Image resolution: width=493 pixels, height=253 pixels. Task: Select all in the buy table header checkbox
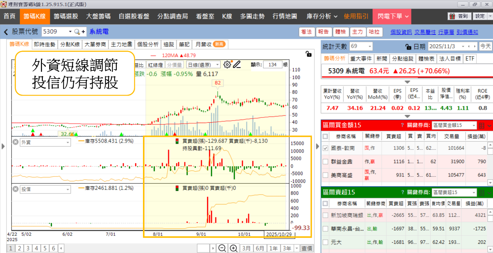[325, 136]
